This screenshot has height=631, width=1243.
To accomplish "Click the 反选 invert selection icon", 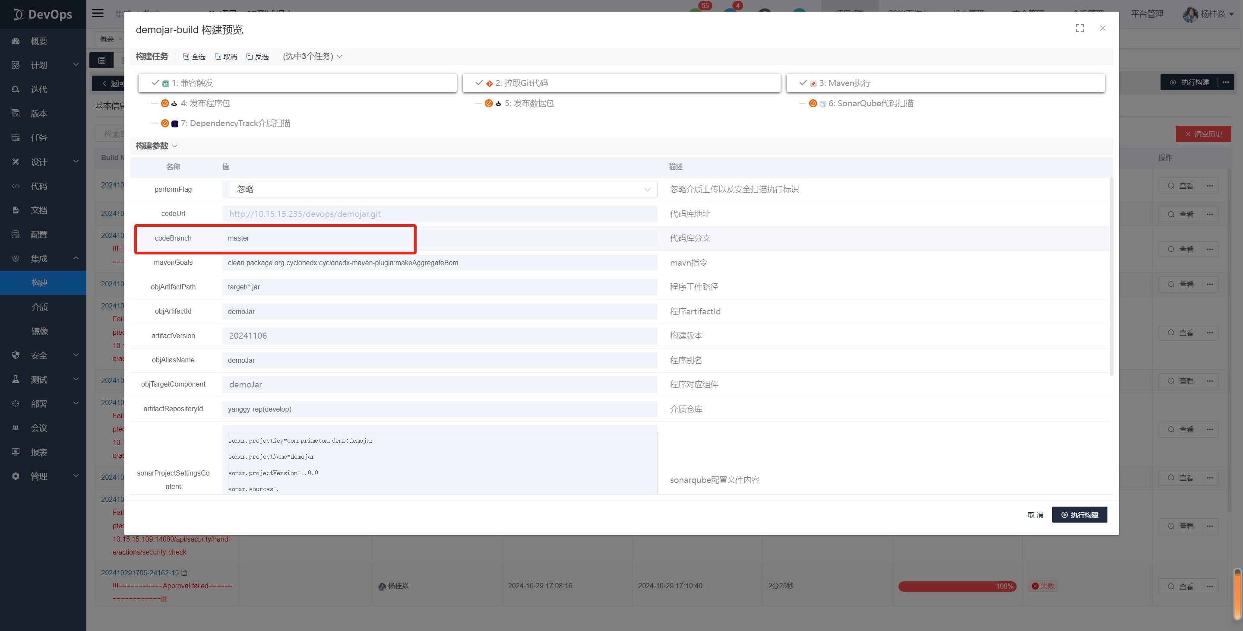I will pyautogui.click(x=249, y=57).
